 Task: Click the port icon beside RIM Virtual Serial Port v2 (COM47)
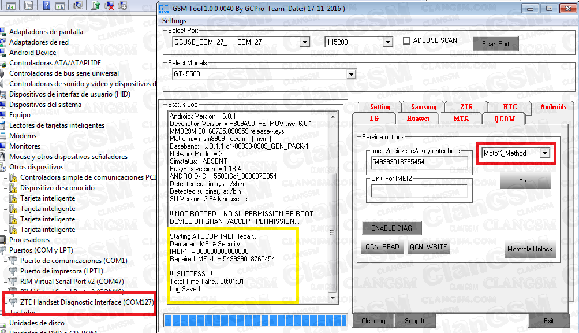[13, 282]
